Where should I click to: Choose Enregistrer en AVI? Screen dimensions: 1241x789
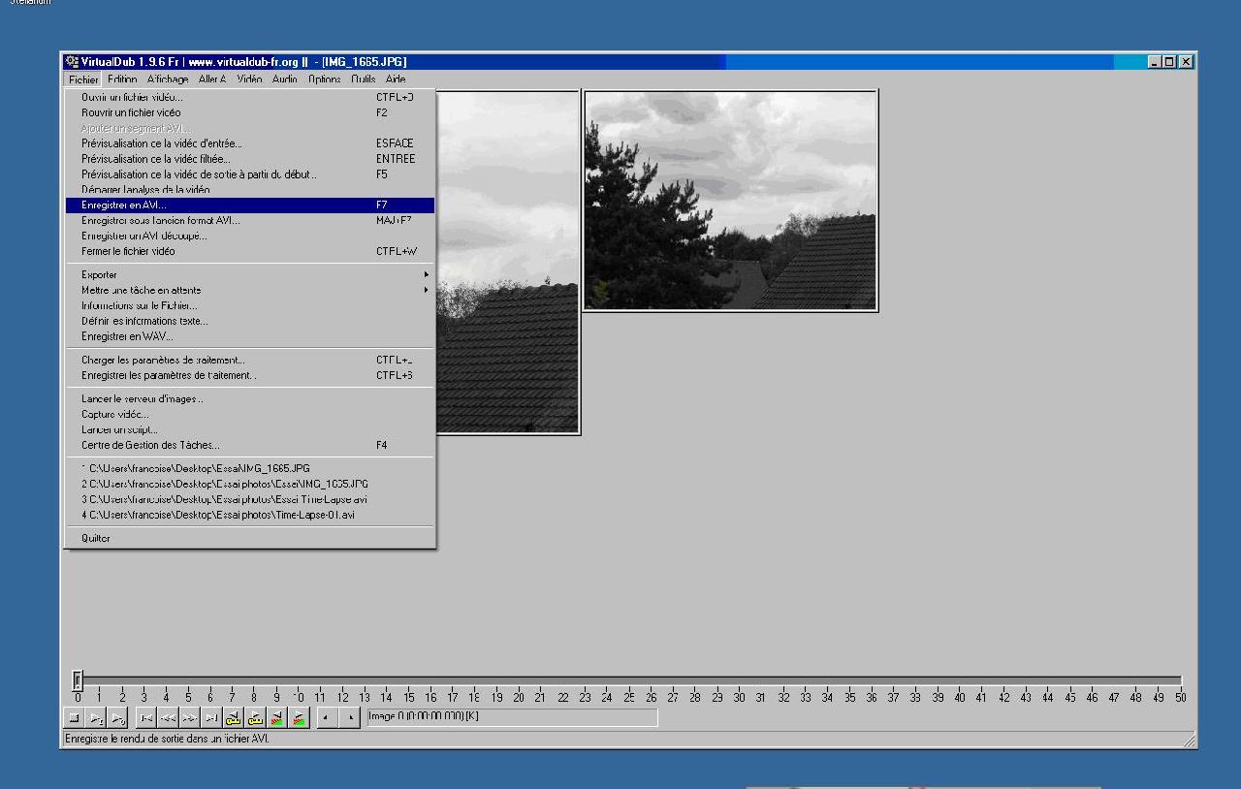point(250,205)
